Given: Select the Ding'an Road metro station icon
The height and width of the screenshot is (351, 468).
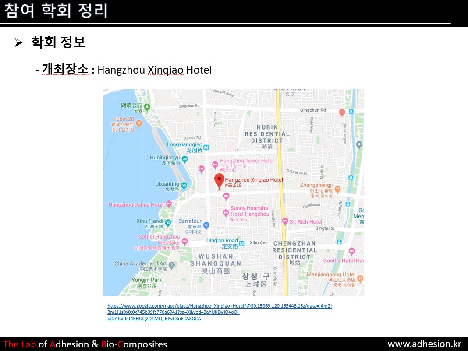Looking at the screenshot, I should [241, 243].
